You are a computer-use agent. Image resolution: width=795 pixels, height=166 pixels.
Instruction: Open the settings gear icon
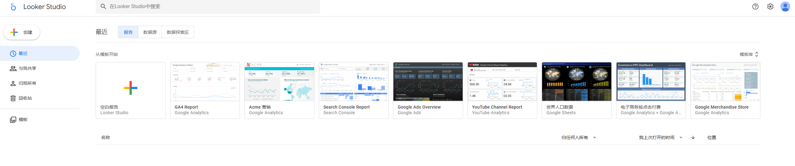pyautogui.click(x=770, y=7)
